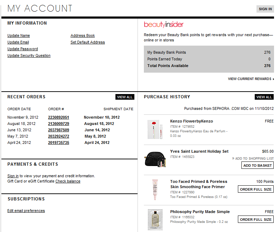
Task: Open Kenzo FlowerbyKenzo product title
Action: [192, 121]
